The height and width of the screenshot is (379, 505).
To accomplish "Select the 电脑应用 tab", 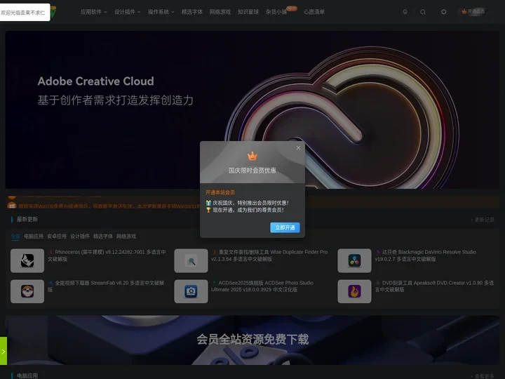I will click(x=34, y=237).
